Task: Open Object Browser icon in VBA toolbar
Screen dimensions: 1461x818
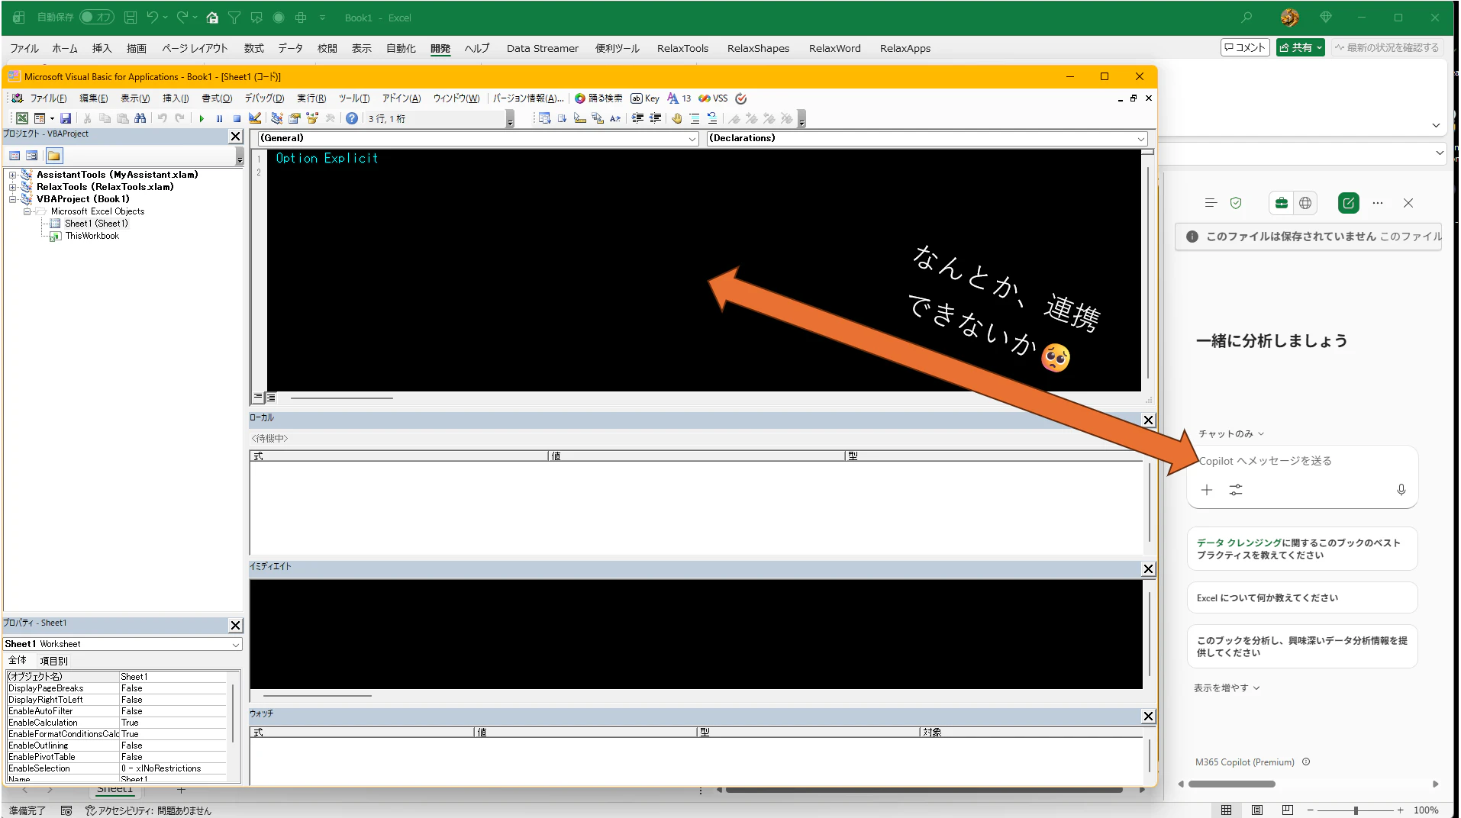Action: [312, 118]
